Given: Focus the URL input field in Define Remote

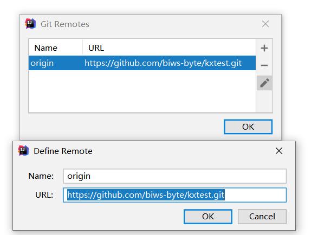Looking at the screenshot, I should [x=175, y=195].
